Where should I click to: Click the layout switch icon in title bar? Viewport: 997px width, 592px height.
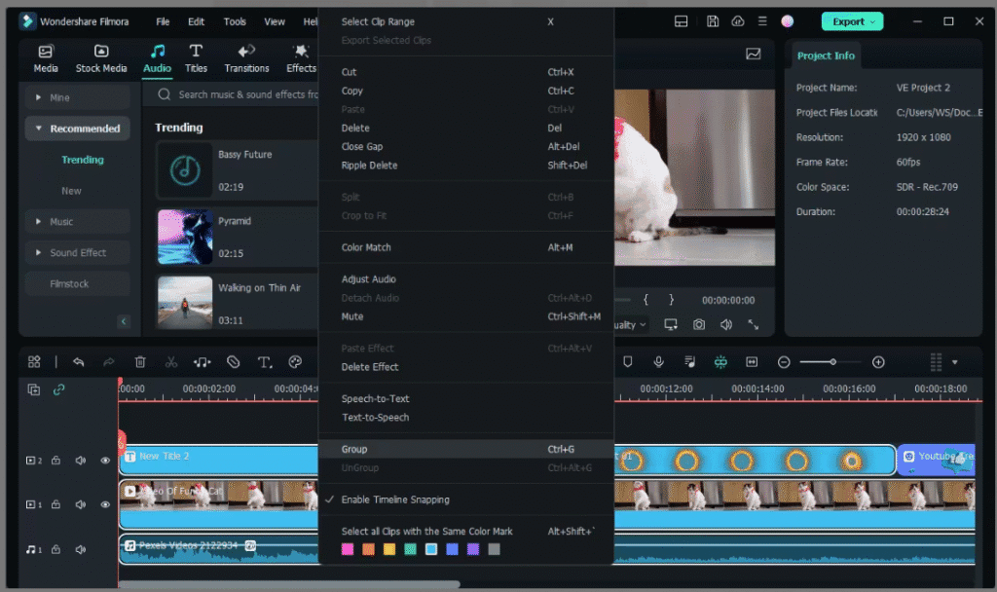[x=681, y=21]
